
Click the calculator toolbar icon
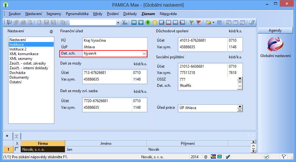(219, 23)
